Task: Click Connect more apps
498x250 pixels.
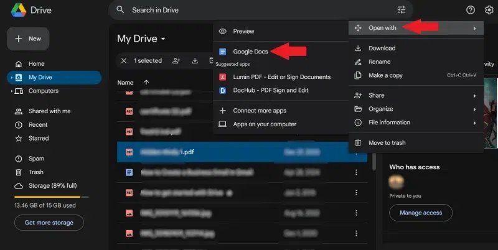Action: (x=281, y=111)
